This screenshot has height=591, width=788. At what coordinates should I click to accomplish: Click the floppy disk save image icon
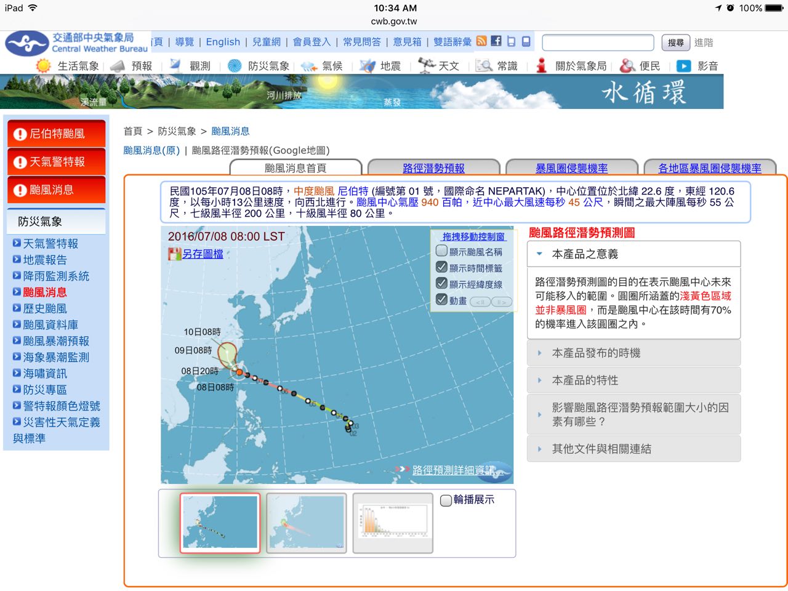175,254
